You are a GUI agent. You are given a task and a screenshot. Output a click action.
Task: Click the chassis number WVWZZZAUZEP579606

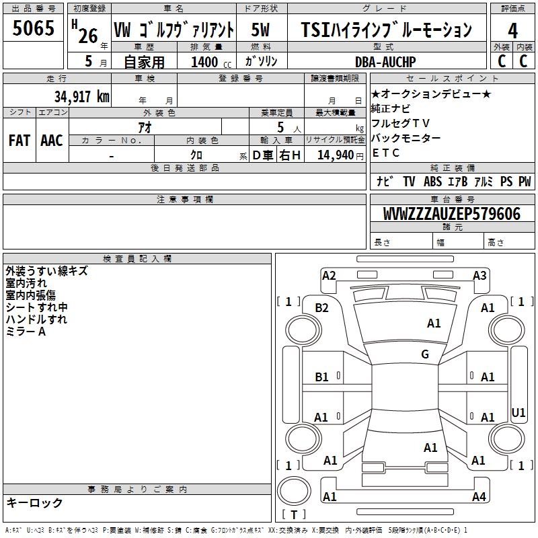pos(452,214)
